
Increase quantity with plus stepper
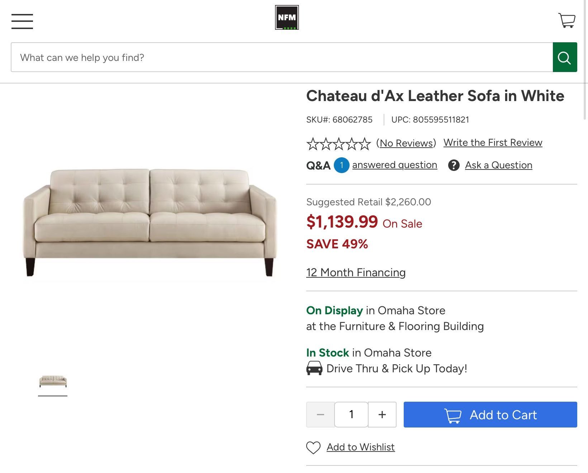pos(382,415)
